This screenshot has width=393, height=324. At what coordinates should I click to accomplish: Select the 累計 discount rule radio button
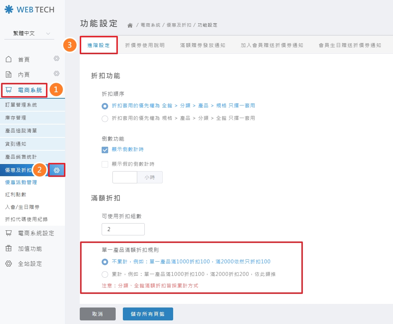pyautogui.click(x=105, y=274)
